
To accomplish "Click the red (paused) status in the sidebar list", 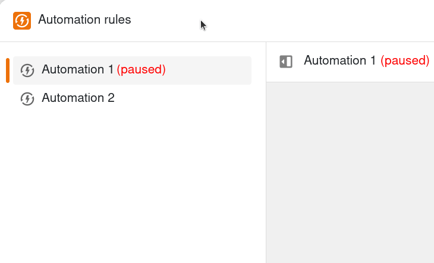I will tap(141, 70).
